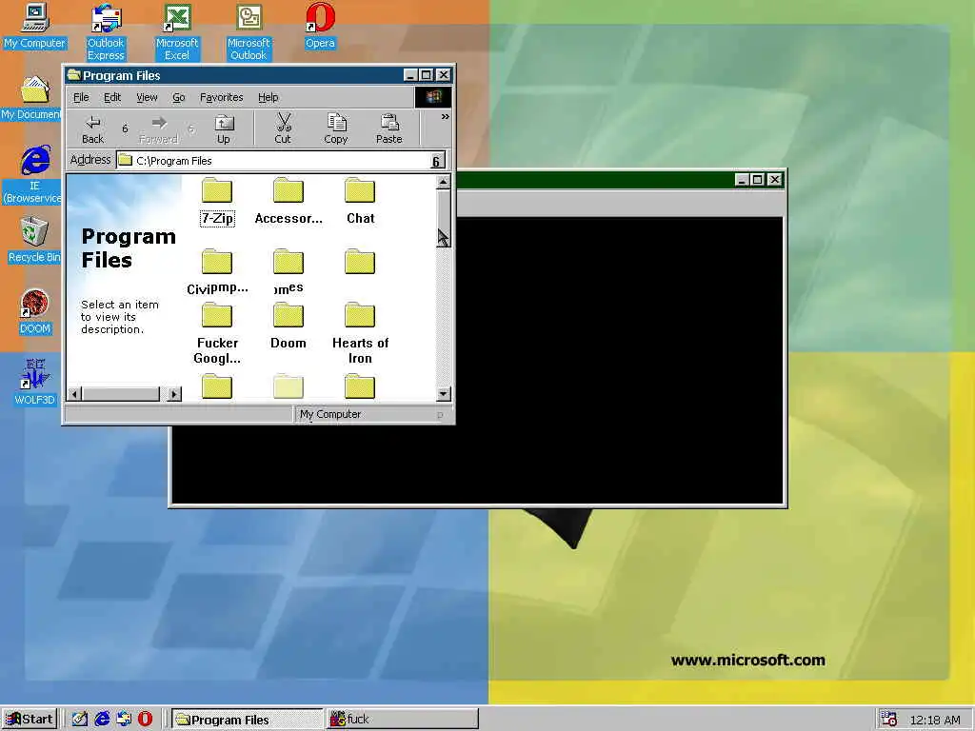
Task: Click the Paste toolbar button
Action: 389,129
